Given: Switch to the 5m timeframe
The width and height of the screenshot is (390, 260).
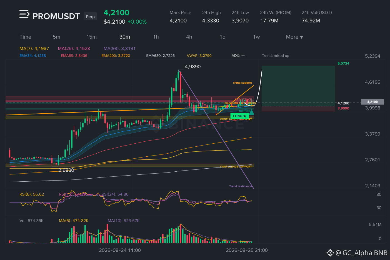Looking at the screenshot, I should coord(56,37).
